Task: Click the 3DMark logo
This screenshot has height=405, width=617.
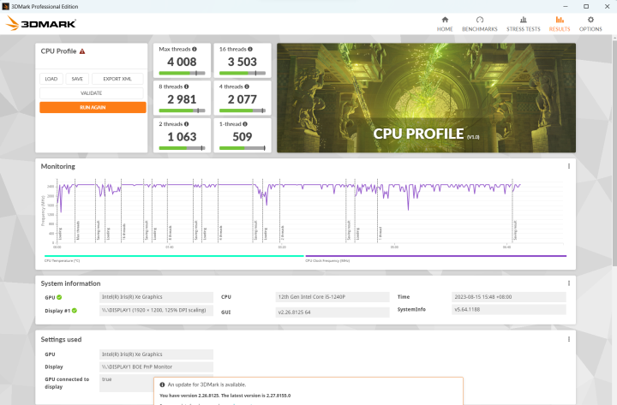Action: pyautogui.click(x=40, y=23)
